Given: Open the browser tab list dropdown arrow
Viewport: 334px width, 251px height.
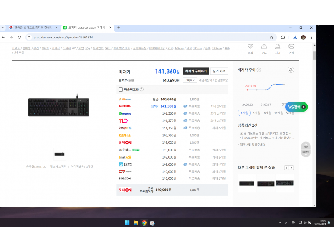Looking at the screenshot, I should coord(3,28).
